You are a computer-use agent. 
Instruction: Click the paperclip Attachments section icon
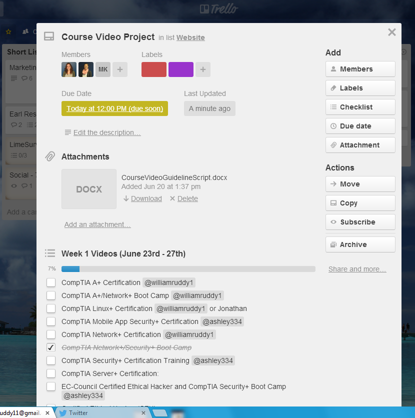click(x=50, y=156)
